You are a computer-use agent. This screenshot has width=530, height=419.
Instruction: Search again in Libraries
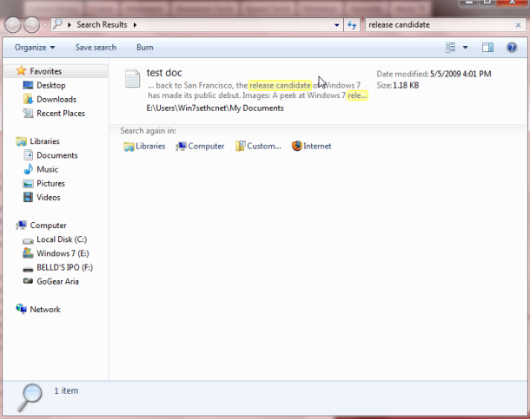(x=144, y=147)
